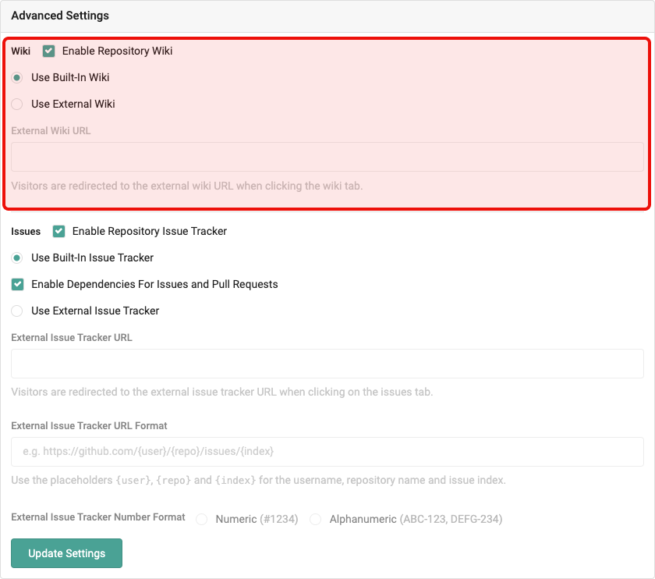
Task: Disable the Enable Repository Issue Tracker checkbox
Action: (x=58, y=231)
